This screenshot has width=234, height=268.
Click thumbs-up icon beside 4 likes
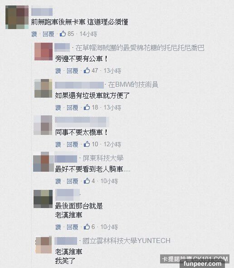tap(87, 181)
